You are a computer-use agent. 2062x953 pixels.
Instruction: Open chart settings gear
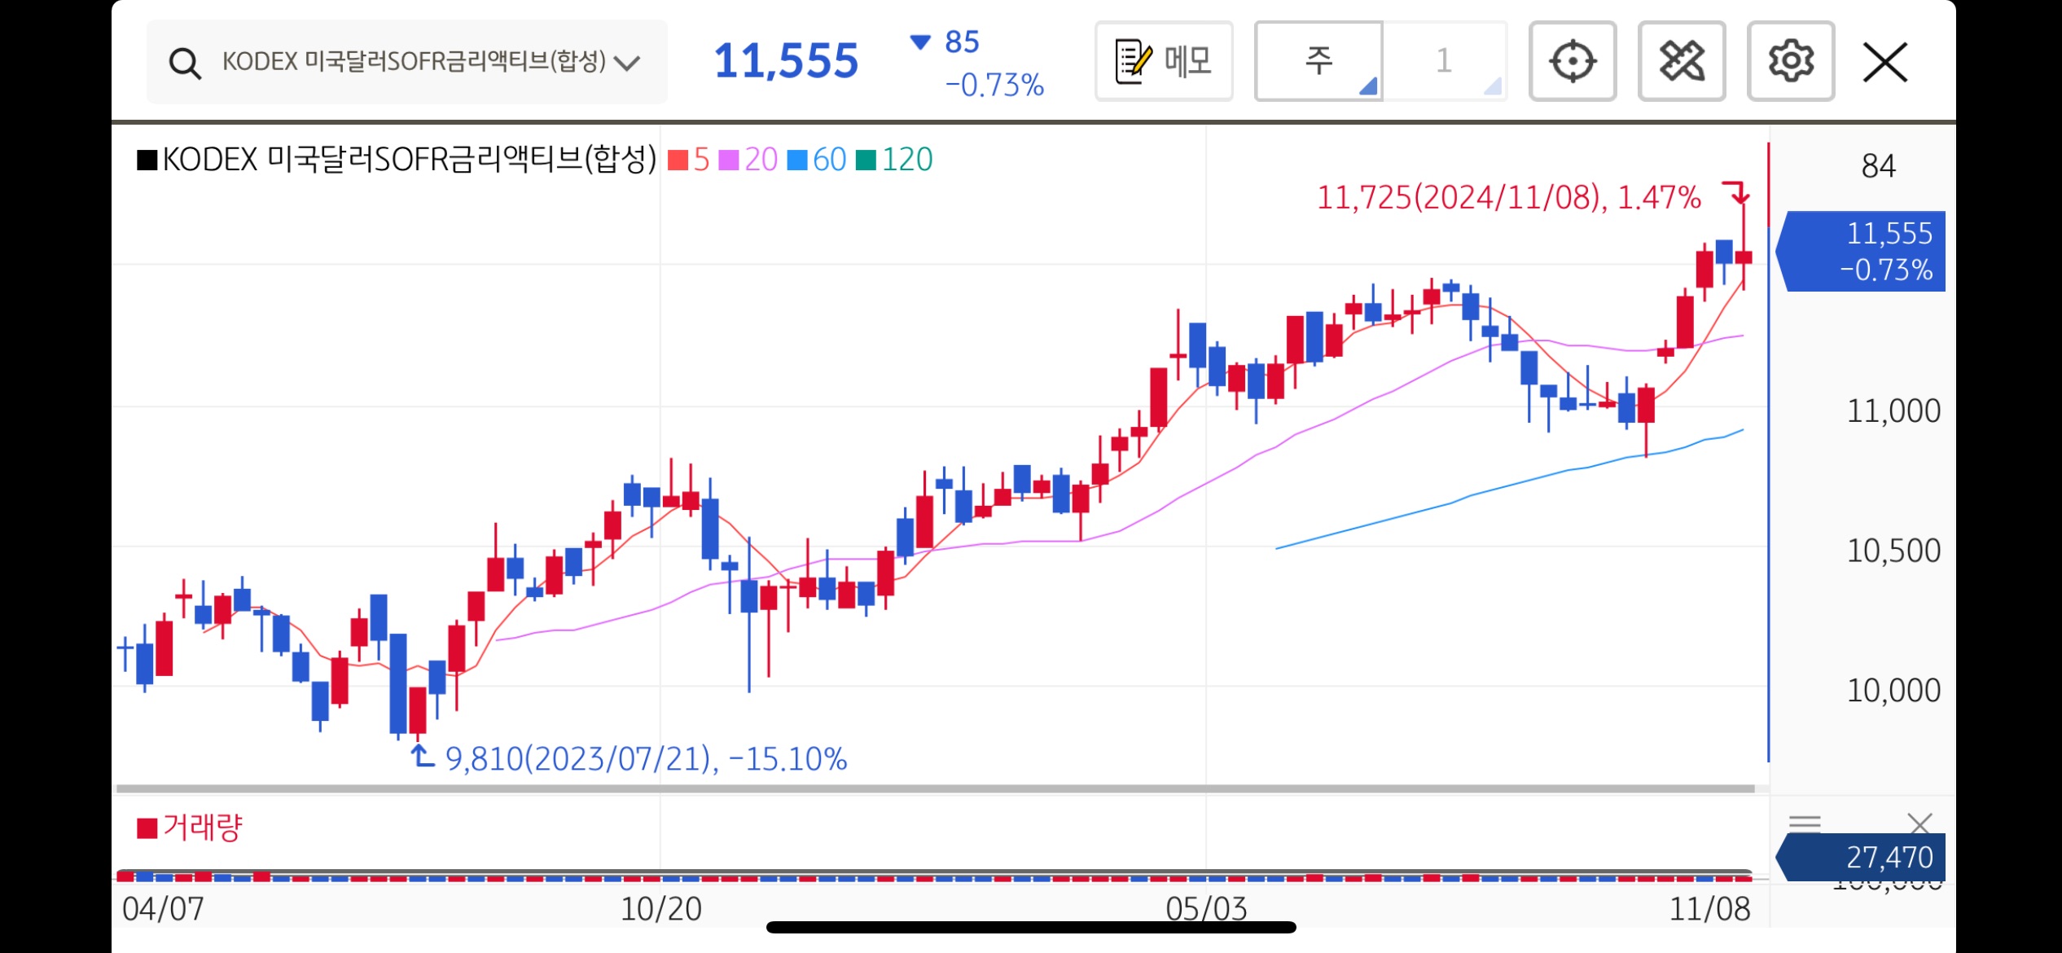pyautogui.click(x=1790, y=61)
